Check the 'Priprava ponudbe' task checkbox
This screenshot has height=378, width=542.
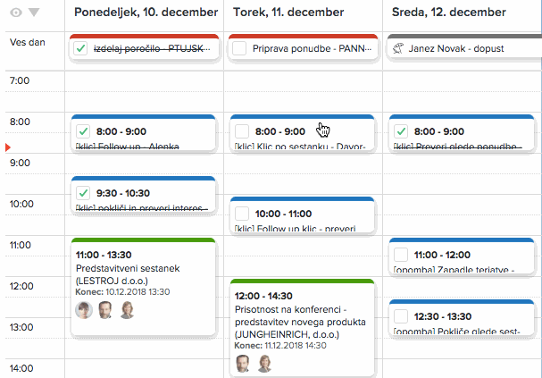[x=239, y=49]
